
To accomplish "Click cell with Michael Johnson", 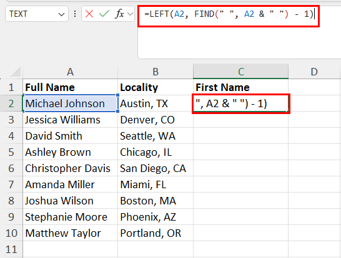I will click(x=70, y=103).
